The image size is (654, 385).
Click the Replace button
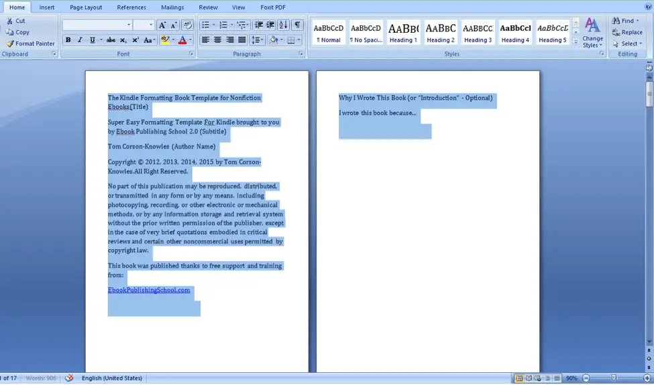(627, 32)
